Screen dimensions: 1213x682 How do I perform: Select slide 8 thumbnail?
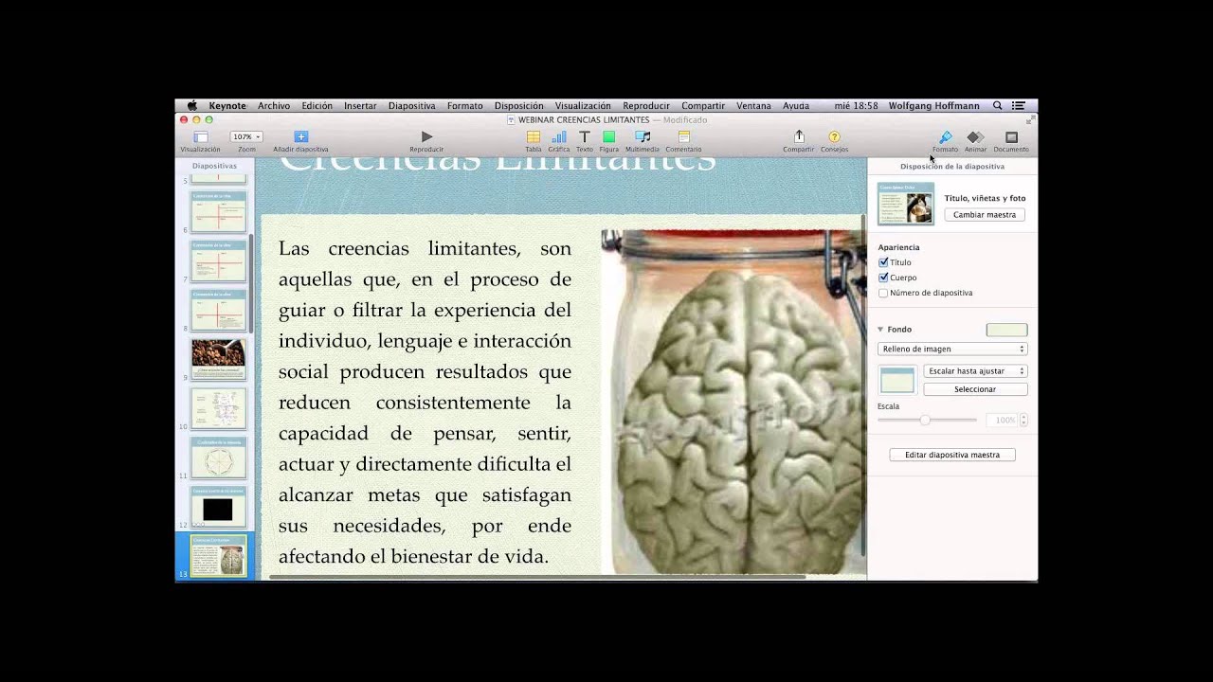[x=219, y=310]
